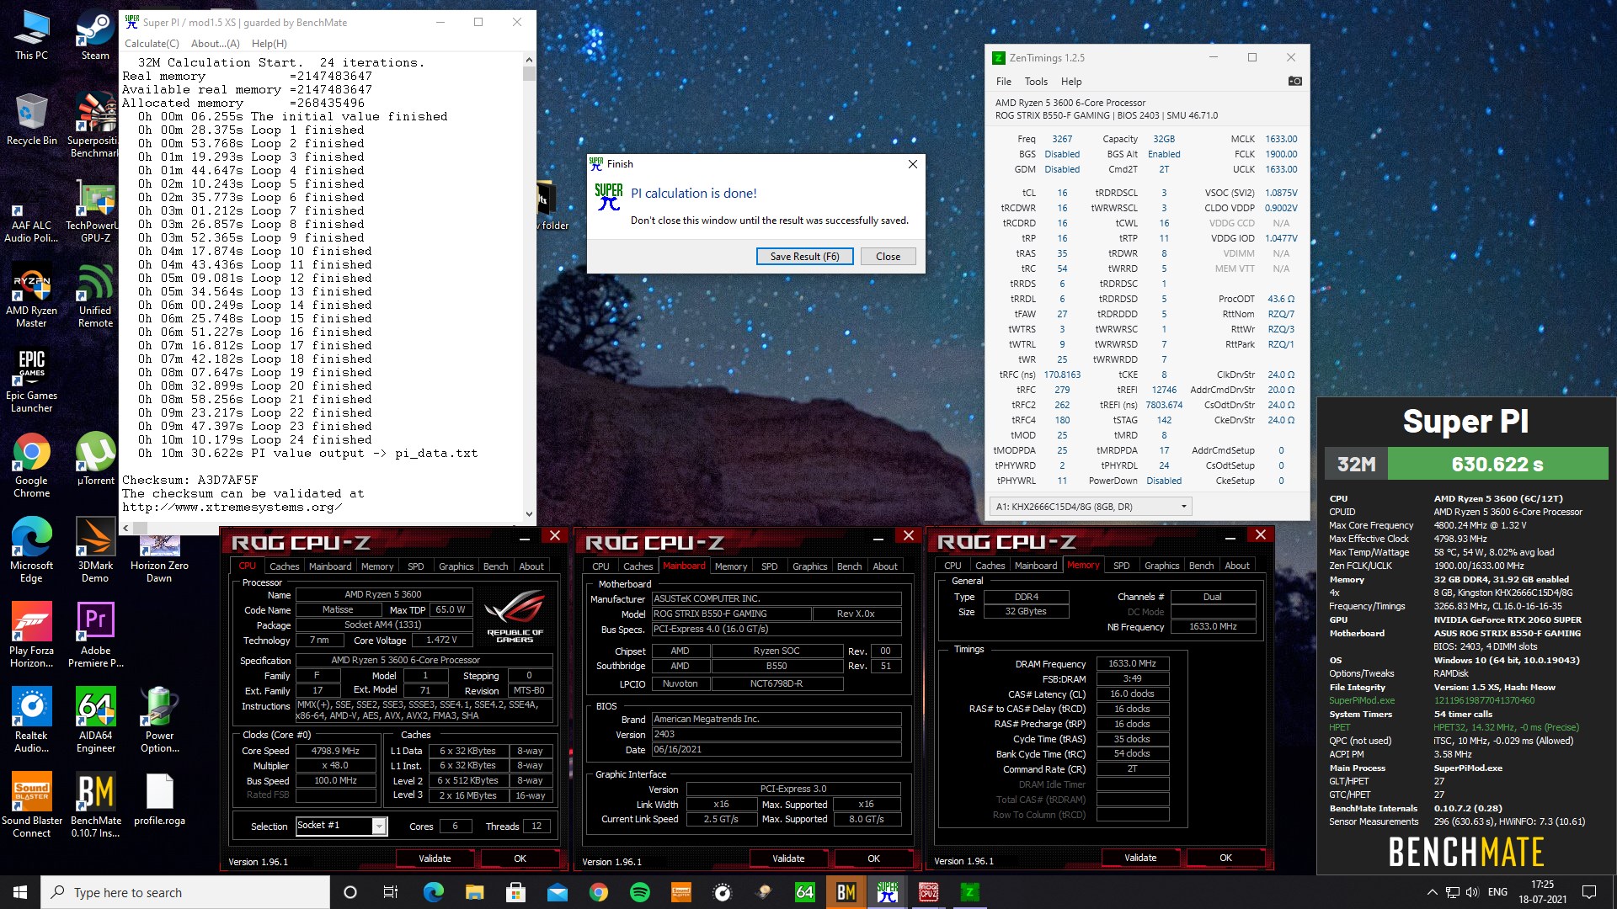The image size is (1617, 909).
Task: Open Realtek Audio desktop icon
Action: (31, 720)
